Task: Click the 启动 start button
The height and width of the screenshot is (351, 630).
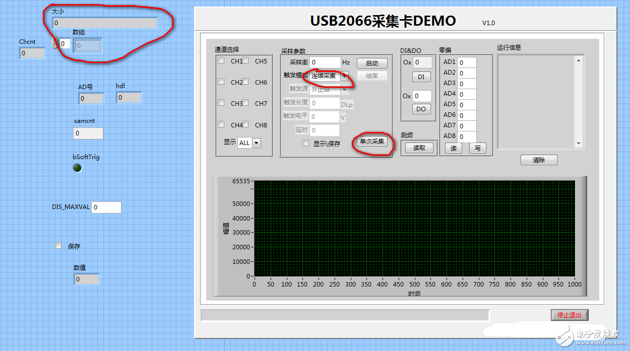Action: [372, 63]
